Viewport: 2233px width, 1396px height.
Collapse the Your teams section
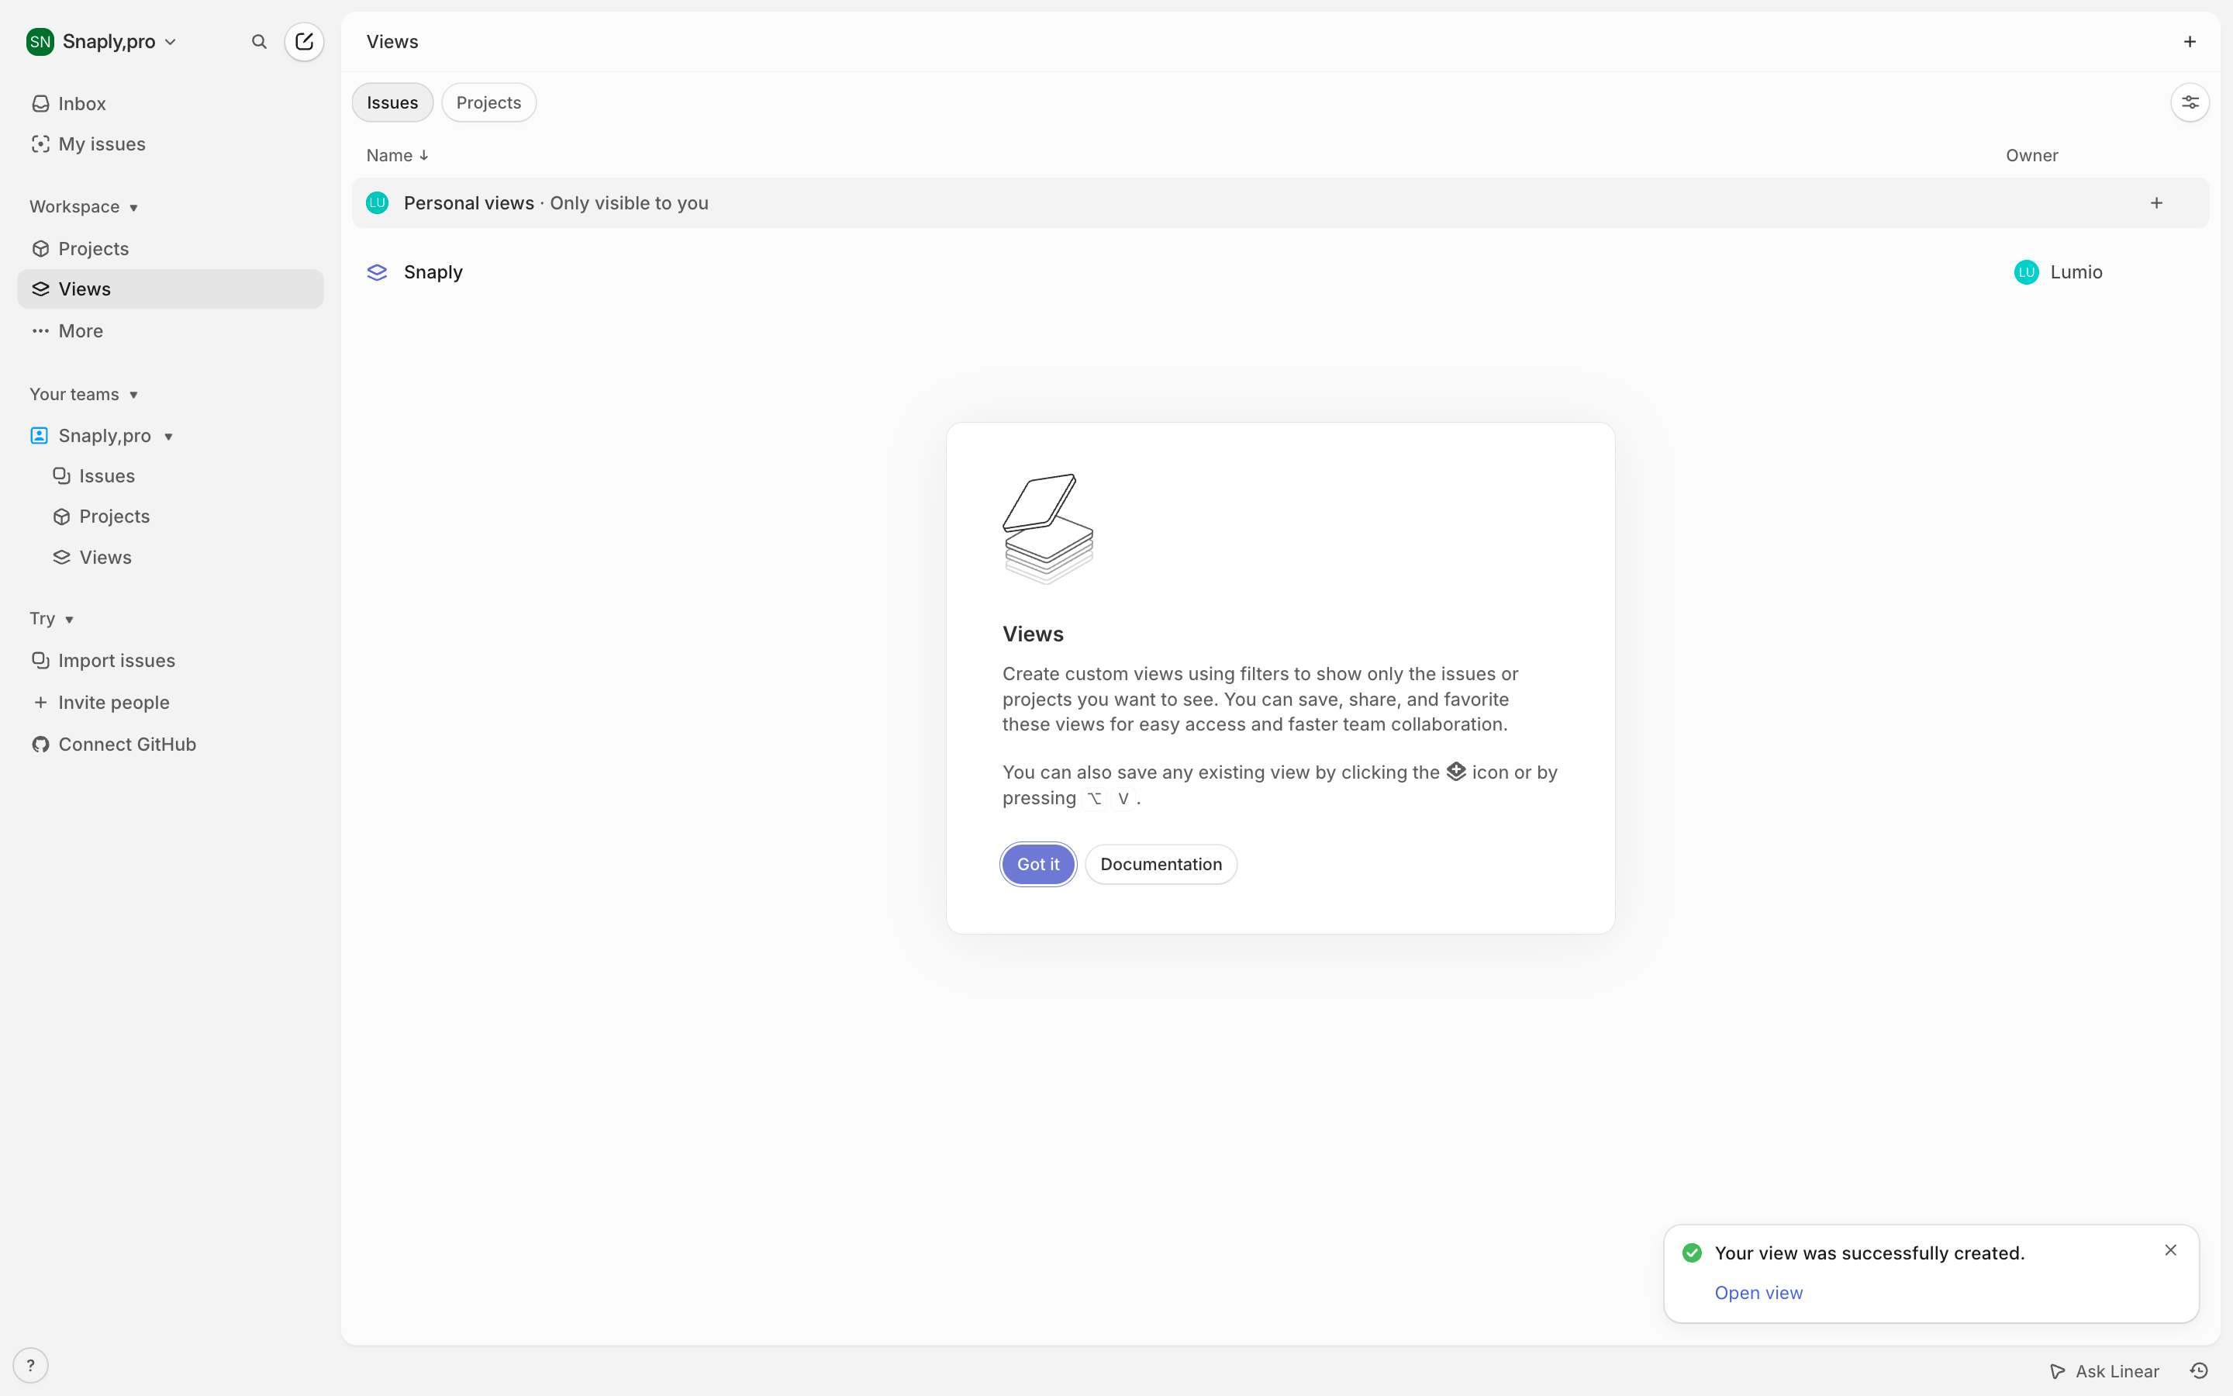point(84,394)
